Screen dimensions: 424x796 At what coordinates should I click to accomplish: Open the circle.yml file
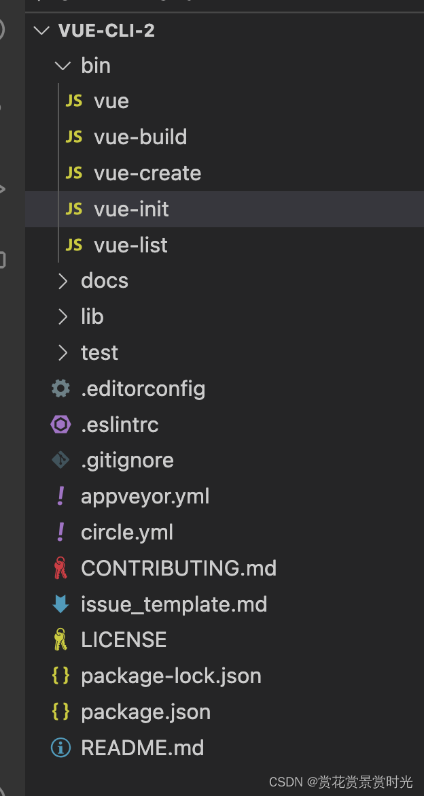point(127,531)
